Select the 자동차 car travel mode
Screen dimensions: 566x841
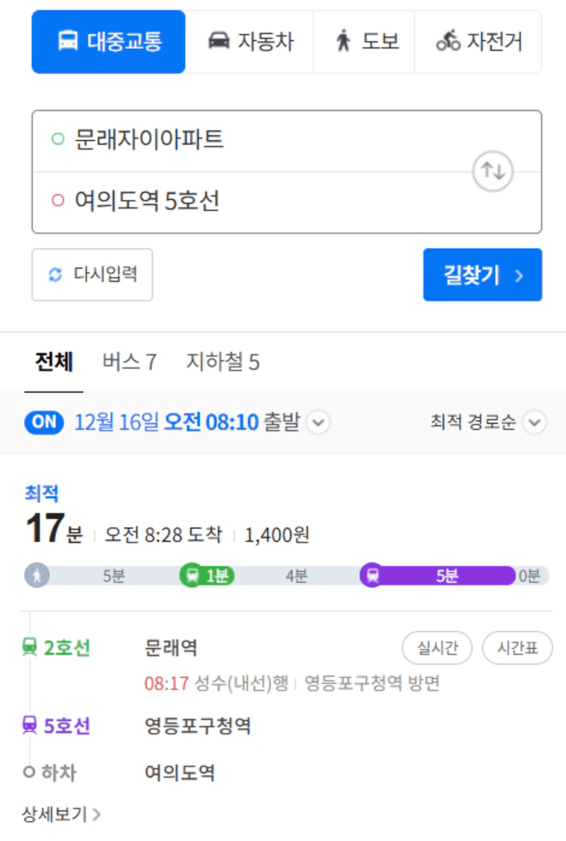pos(250,42)
